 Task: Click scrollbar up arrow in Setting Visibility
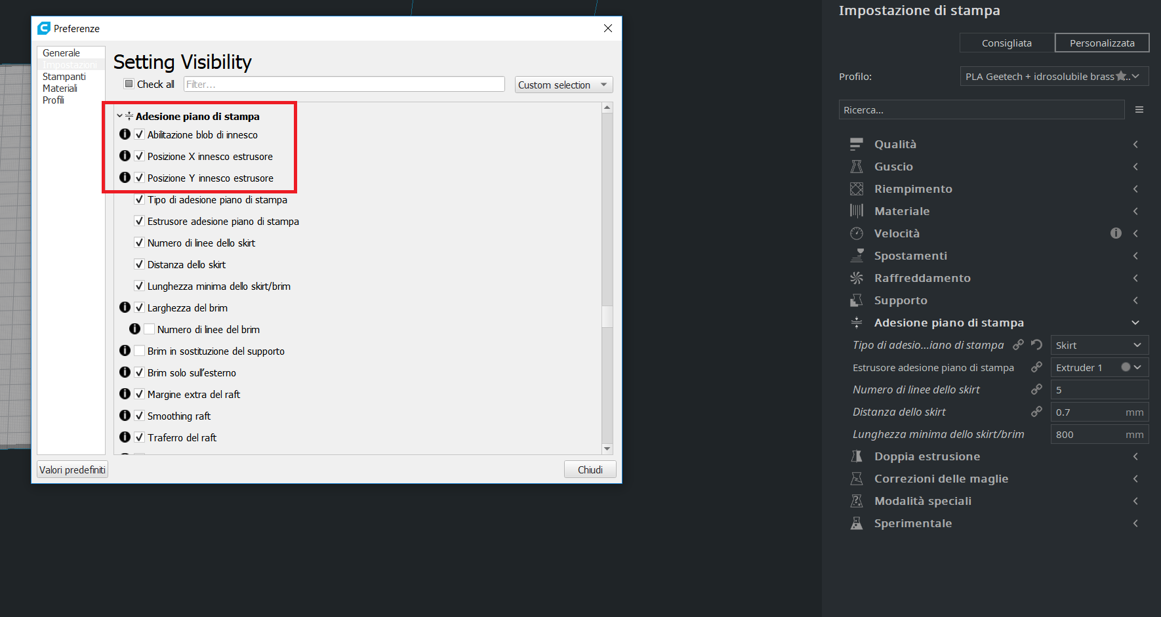(x=607, y=108)
